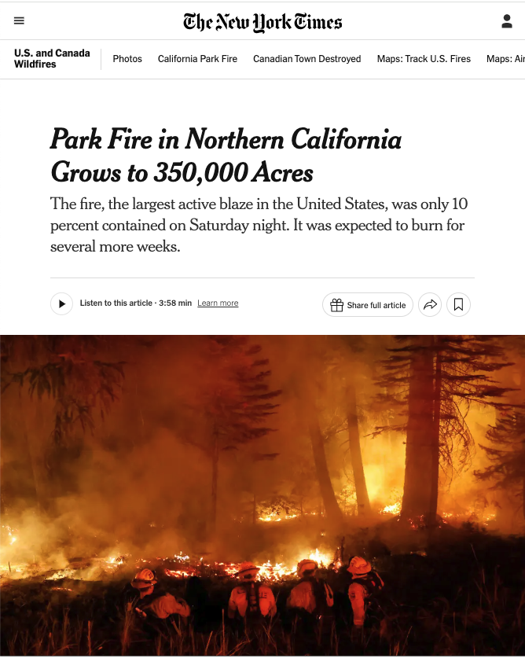
Task: Open the U.S. and Canada Wildfires section
Action: tap(52, 59)
